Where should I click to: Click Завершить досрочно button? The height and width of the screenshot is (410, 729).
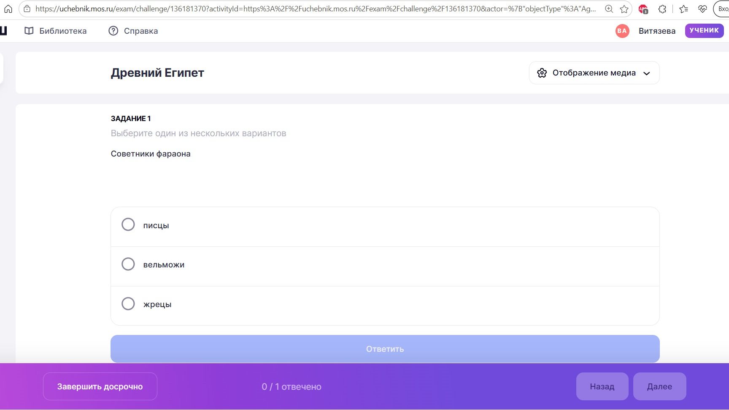[x=100, y=386]
